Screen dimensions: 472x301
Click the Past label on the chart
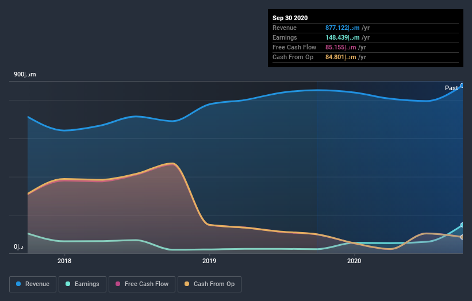451,88
